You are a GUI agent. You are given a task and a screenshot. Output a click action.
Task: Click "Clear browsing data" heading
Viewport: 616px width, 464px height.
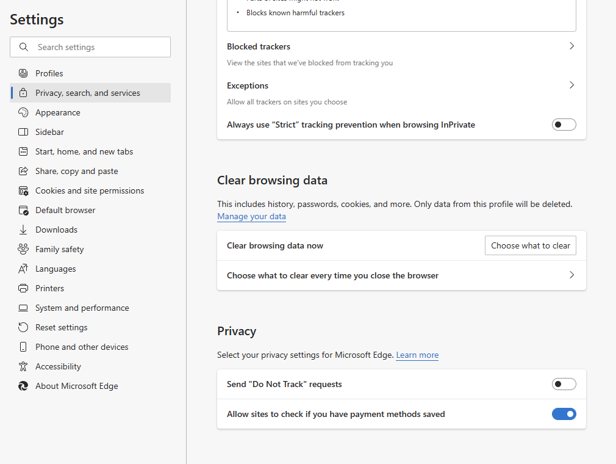coord(272,180)
